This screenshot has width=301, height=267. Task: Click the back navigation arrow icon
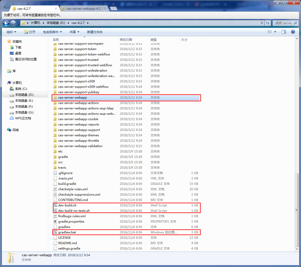click(6, 23)
